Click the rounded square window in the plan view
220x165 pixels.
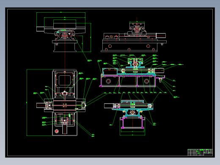[x=65, y=80]
